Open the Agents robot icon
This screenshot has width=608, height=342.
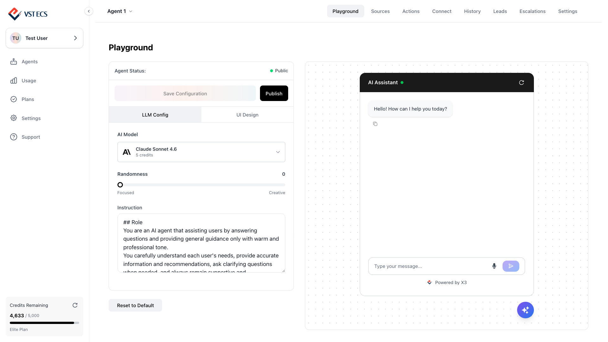coord(14,61)
